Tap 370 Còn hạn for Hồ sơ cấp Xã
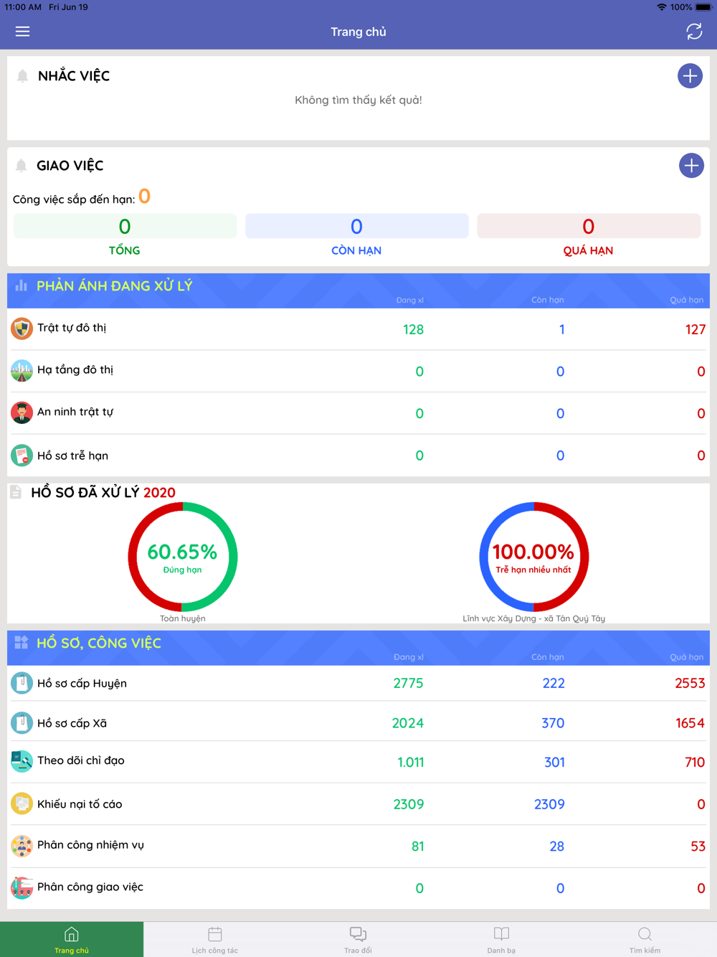The width and height of the screenshot is (717, 957). pos(553,723)
